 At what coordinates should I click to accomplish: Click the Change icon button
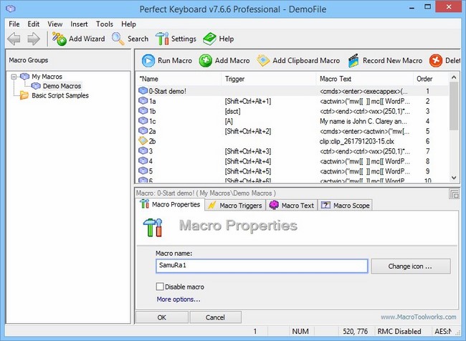click(x=410, y=266)
